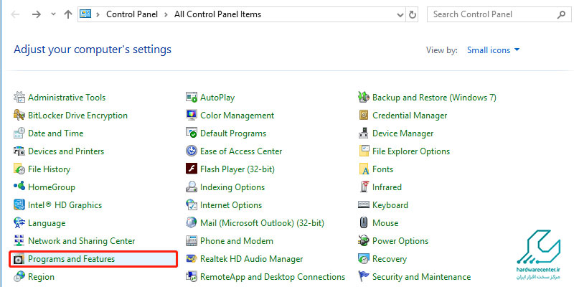Click the Network and Sharing Center icon

[19, 241]
